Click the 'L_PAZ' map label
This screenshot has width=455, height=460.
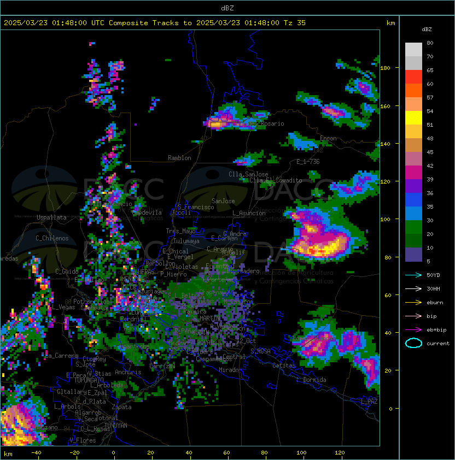click(369, 402)
